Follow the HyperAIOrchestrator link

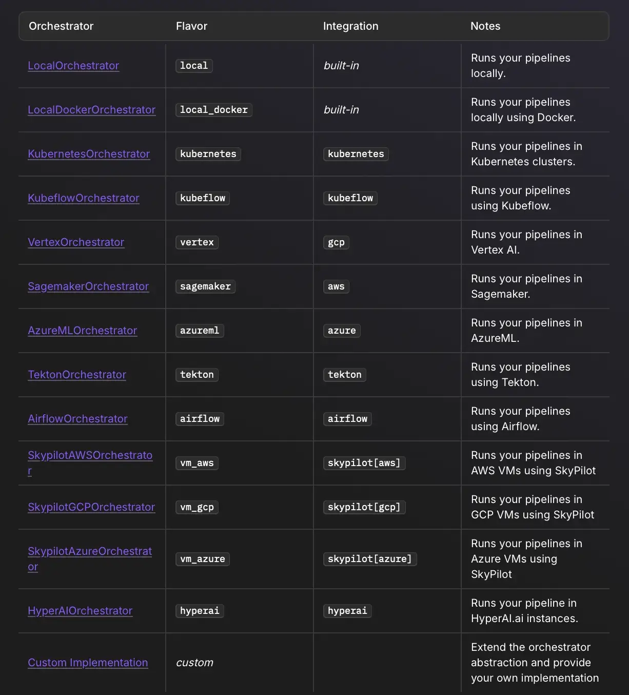pyautogui.click(x=80, y=611)
